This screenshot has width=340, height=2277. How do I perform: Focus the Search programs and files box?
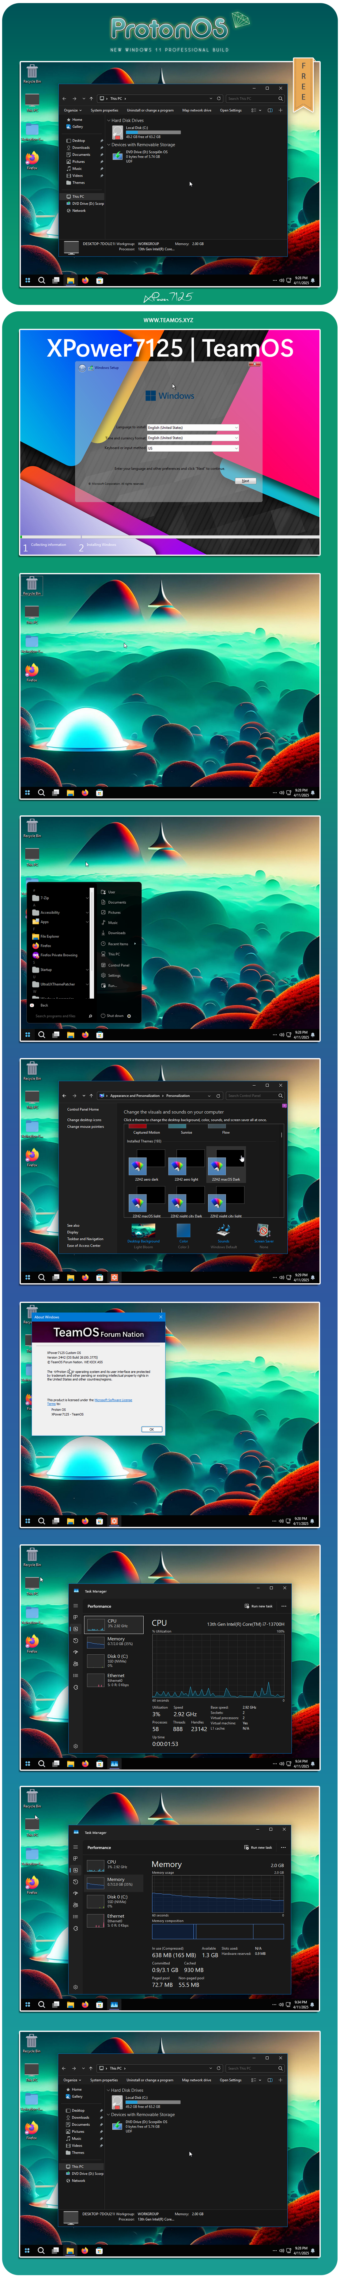pyautogui.click(x=62, y=1016)
